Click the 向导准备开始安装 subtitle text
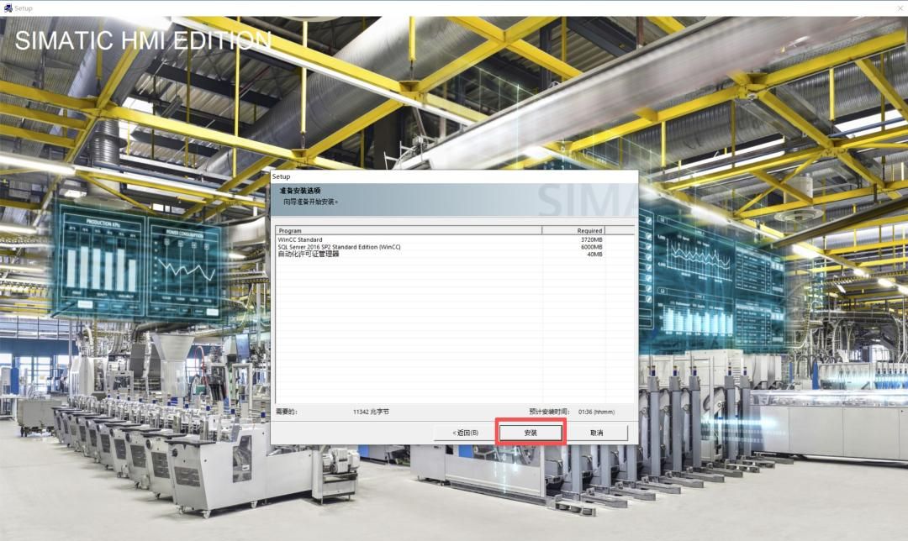 click(x=310, y=202)
